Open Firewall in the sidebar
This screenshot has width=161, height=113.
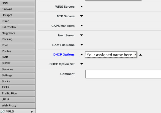pos(17,9)
